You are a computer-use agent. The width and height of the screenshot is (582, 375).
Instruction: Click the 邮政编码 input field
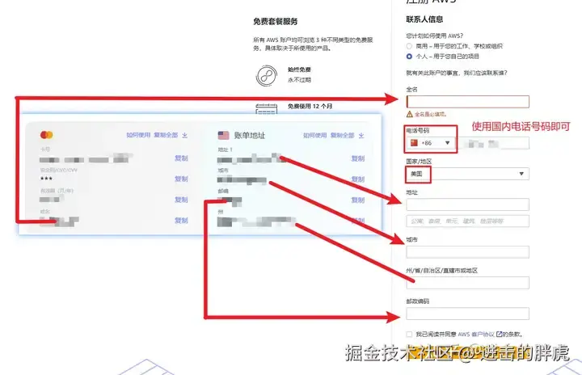(468, 314)
